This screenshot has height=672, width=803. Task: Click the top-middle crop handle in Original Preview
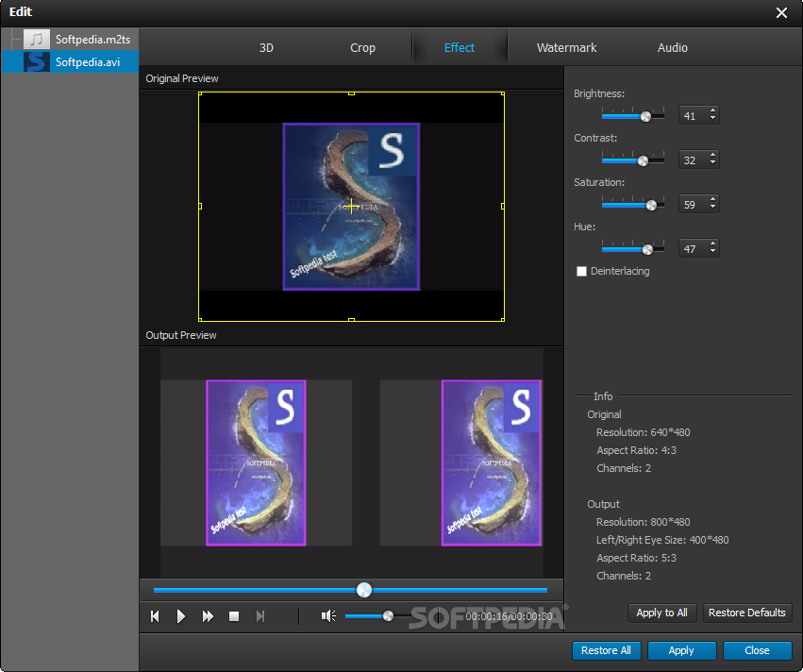coord(351,93)
